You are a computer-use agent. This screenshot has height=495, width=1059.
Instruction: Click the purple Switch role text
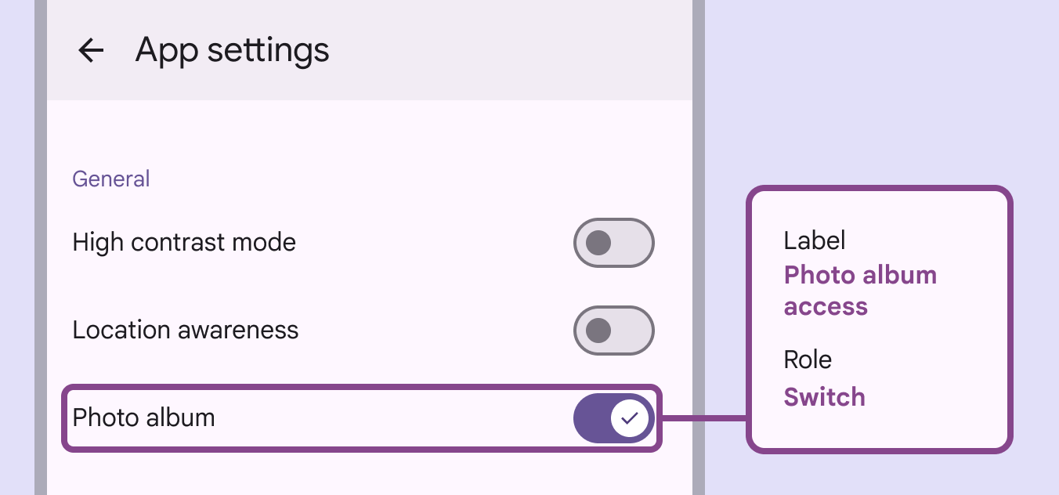pos(824,397)
